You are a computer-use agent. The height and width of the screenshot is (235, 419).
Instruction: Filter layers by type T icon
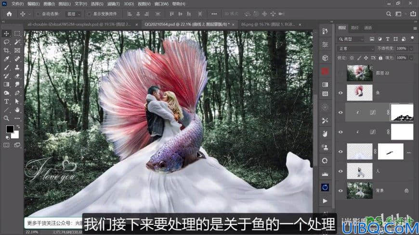pyautogui.click(x=388, y=39)
